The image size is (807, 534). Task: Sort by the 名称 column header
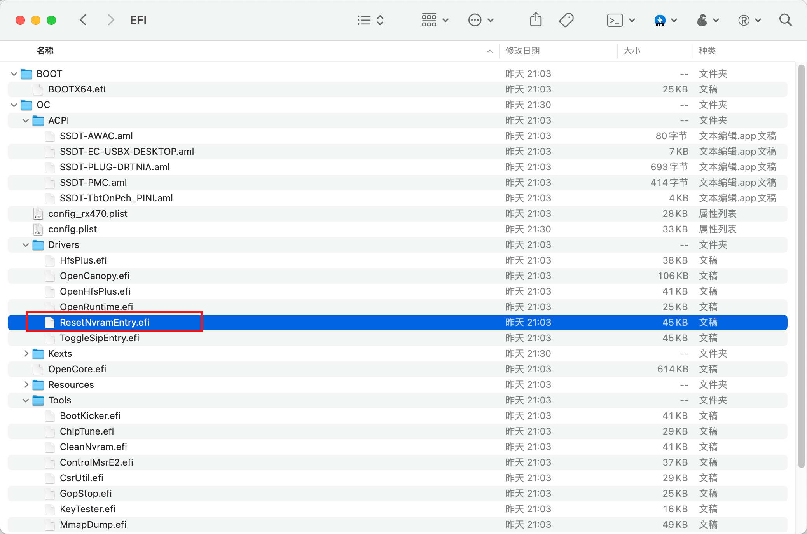(45, 51)
